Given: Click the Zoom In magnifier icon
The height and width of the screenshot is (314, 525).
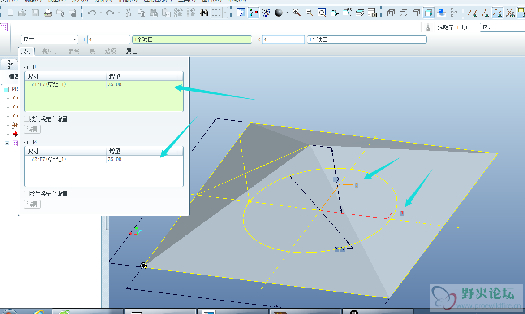Looking at the screenshot, I should (297, 13).
